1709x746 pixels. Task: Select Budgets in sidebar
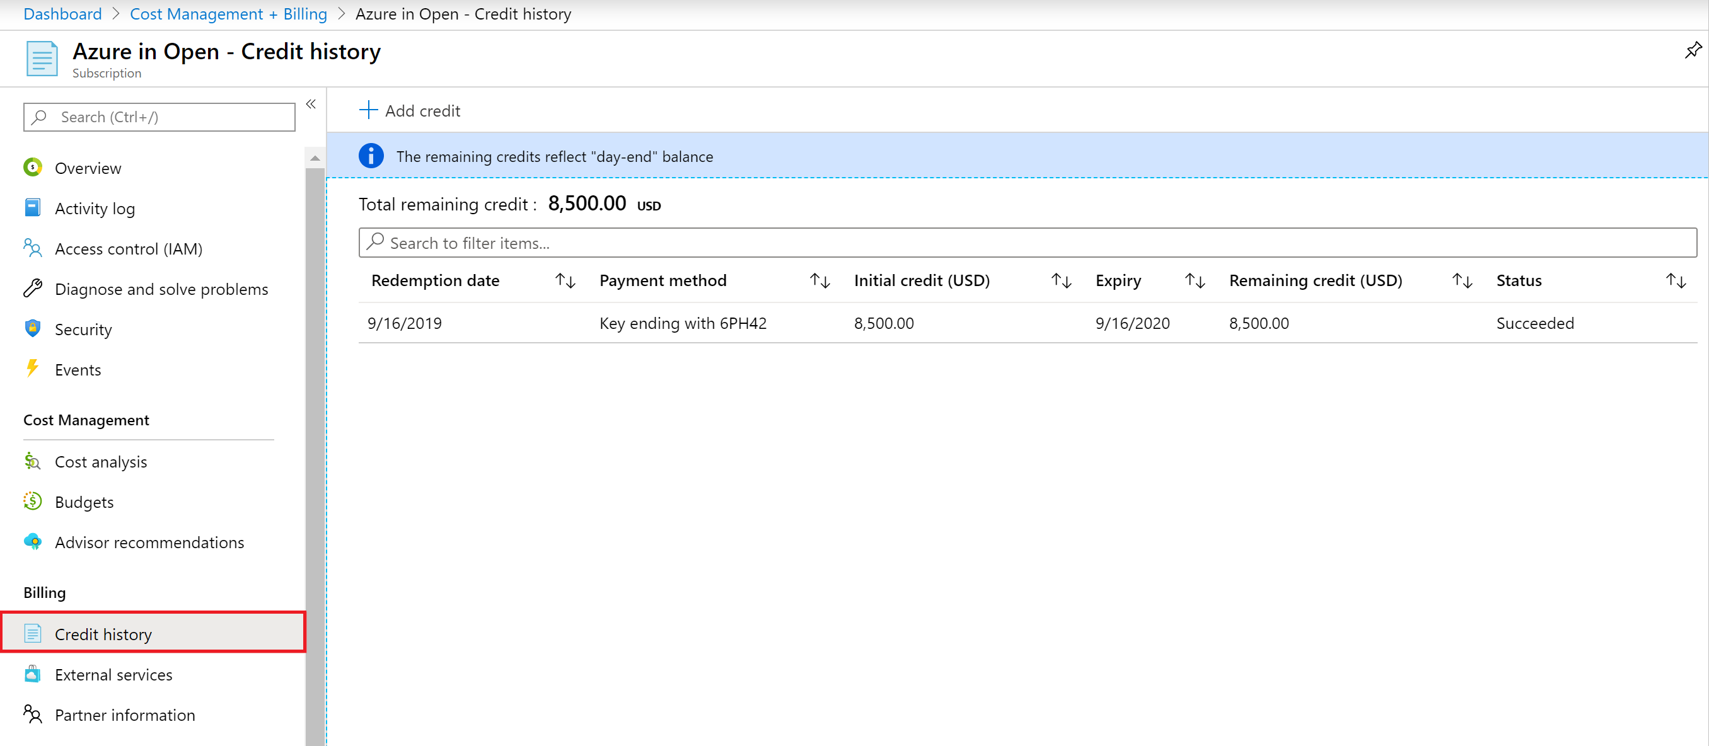tap(84, 502)
